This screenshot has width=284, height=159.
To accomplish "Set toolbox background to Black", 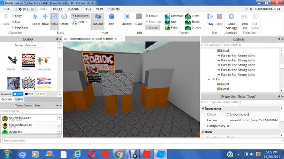I will point(29,94).
